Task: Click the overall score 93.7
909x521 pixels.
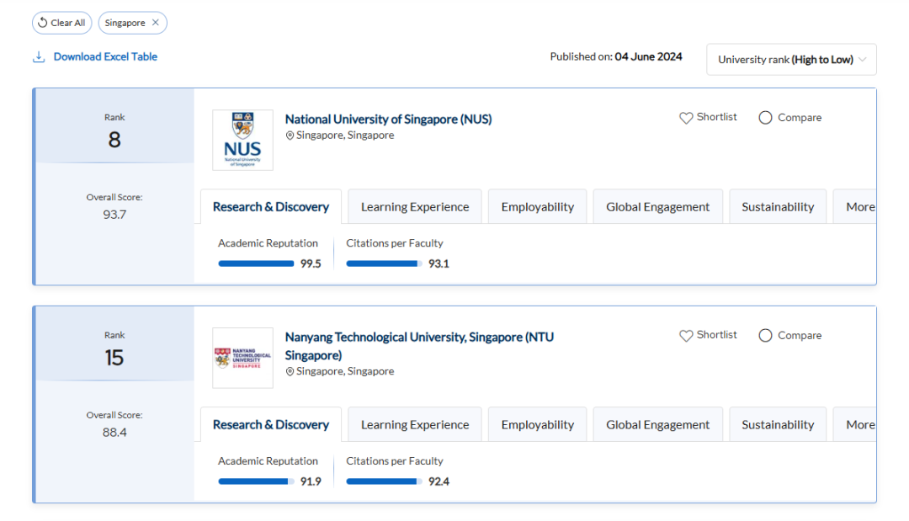Action: pos(114,215)
